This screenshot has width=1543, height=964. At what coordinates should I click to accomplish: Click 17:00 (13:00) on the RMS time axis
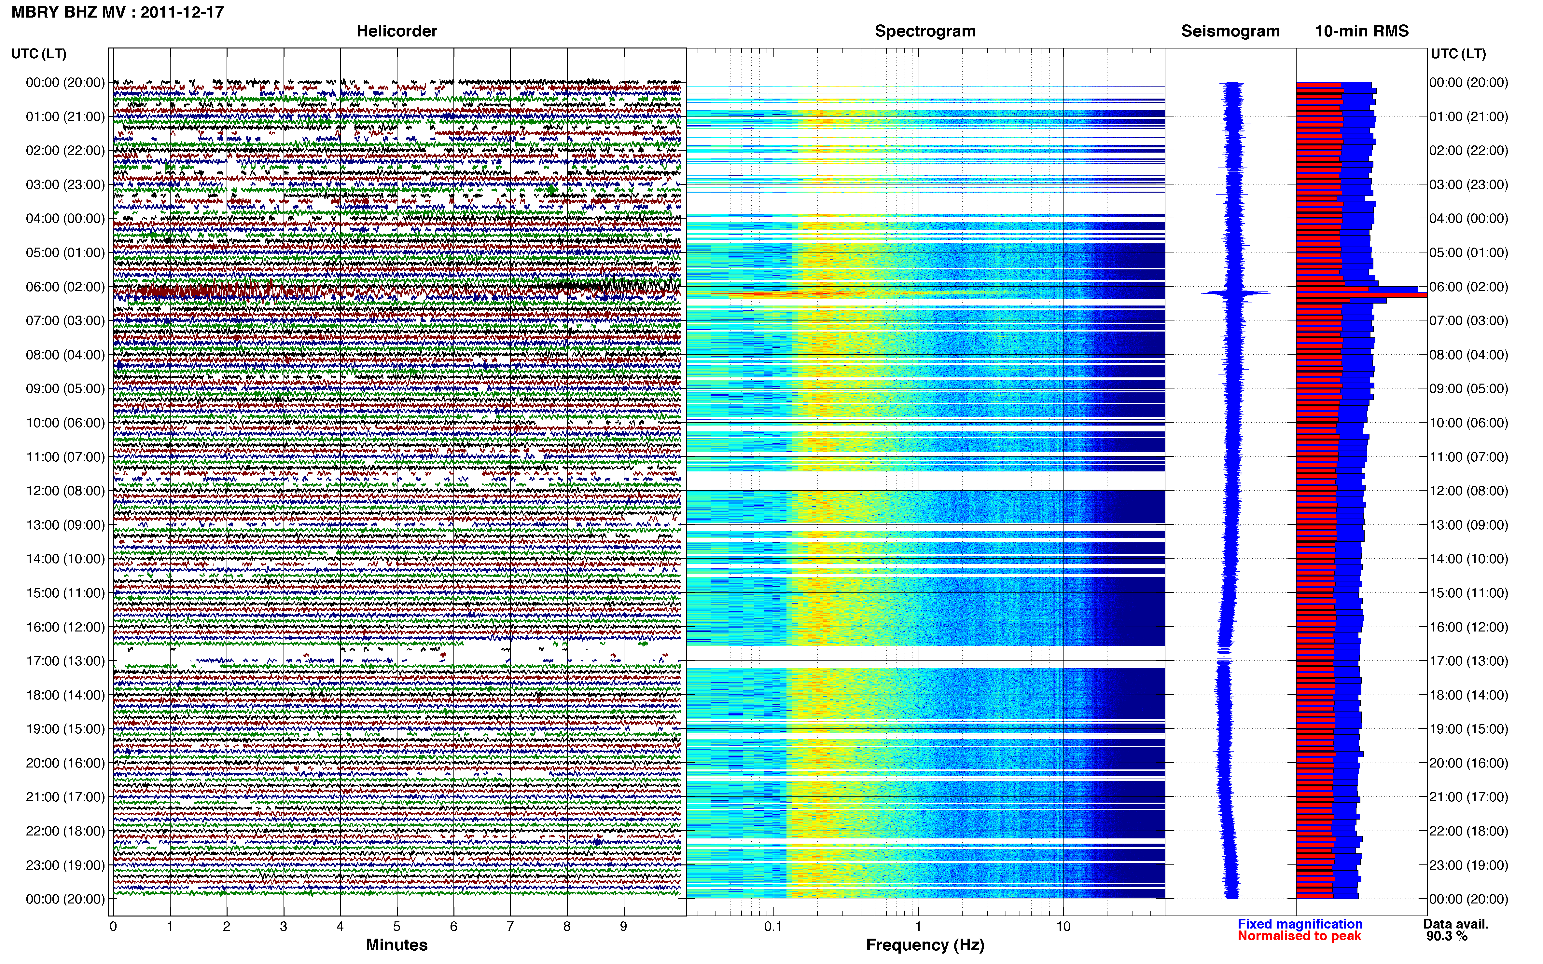point(1469,661)
